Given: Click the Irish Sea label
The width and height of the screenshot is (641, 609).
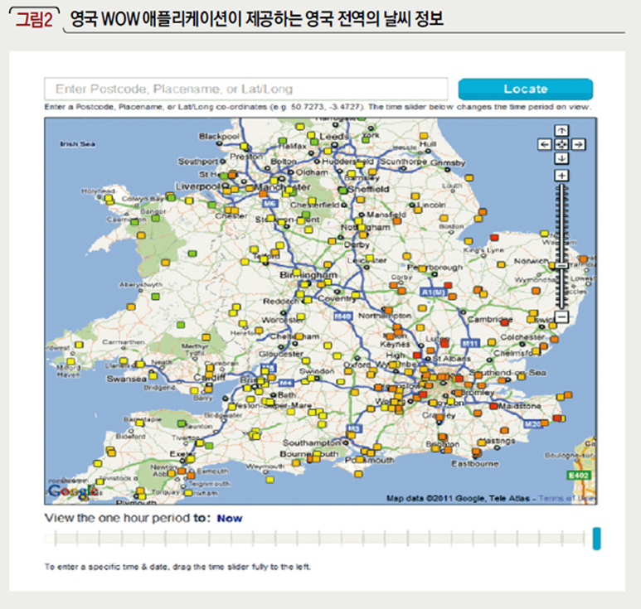Looking at the screenshot, I should pyautogui.click(x=78, y=144).
